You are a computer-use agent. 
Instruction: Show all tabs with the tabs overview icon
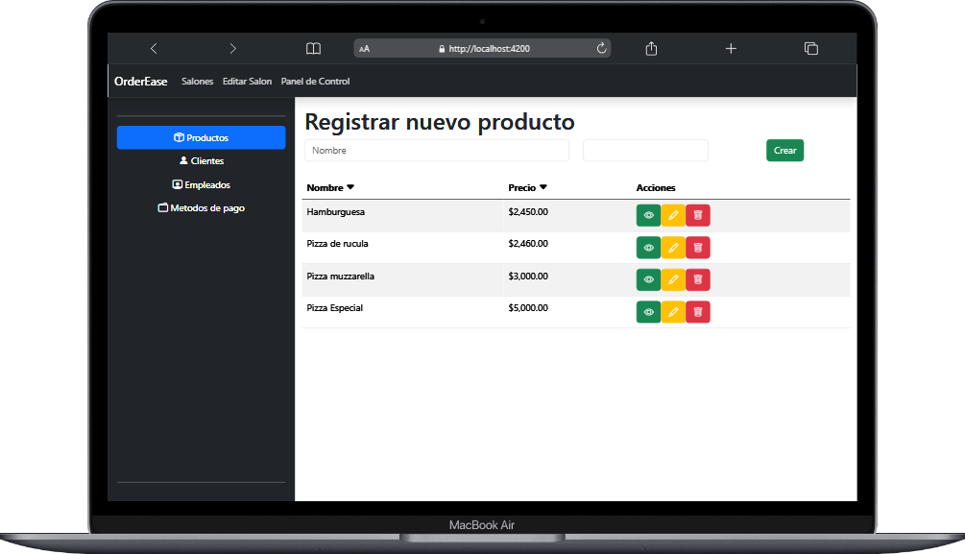point(811,48)
